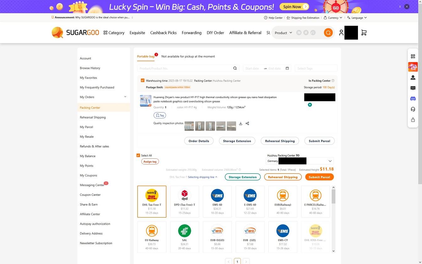Open the Product search type dropdown

(x=283, y=33)
